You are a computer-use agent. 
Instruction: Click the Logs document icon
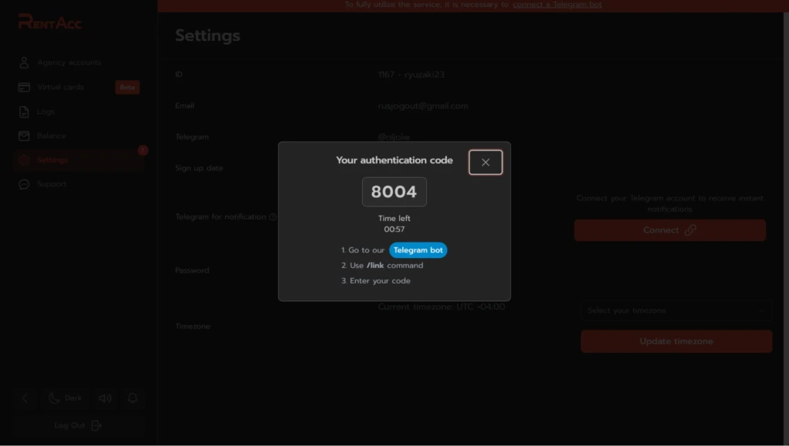(24, 112)
